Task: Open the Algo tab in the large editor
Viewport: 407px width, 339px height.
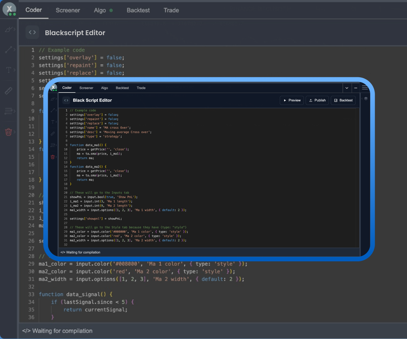Action: (x=100, y=10)
